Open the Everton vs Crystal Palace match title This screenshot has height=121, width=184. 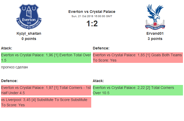click(x=92, y=12)
